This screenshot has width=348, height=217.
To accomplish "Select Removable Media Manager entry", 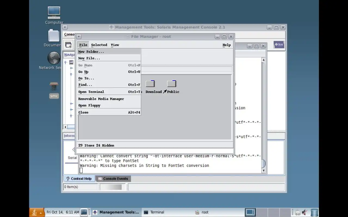I will [x=109, y=99].
